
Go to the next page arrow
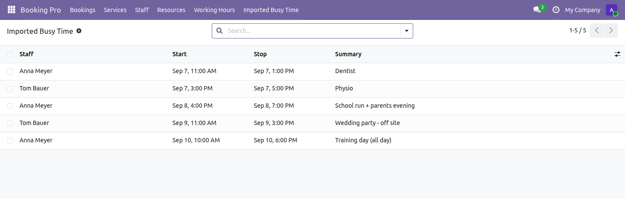(611, 30)
